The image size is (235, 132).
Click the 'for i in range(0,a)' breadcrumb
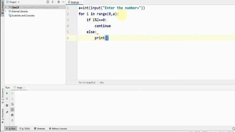pyautogui.click(x=87, y=82)
